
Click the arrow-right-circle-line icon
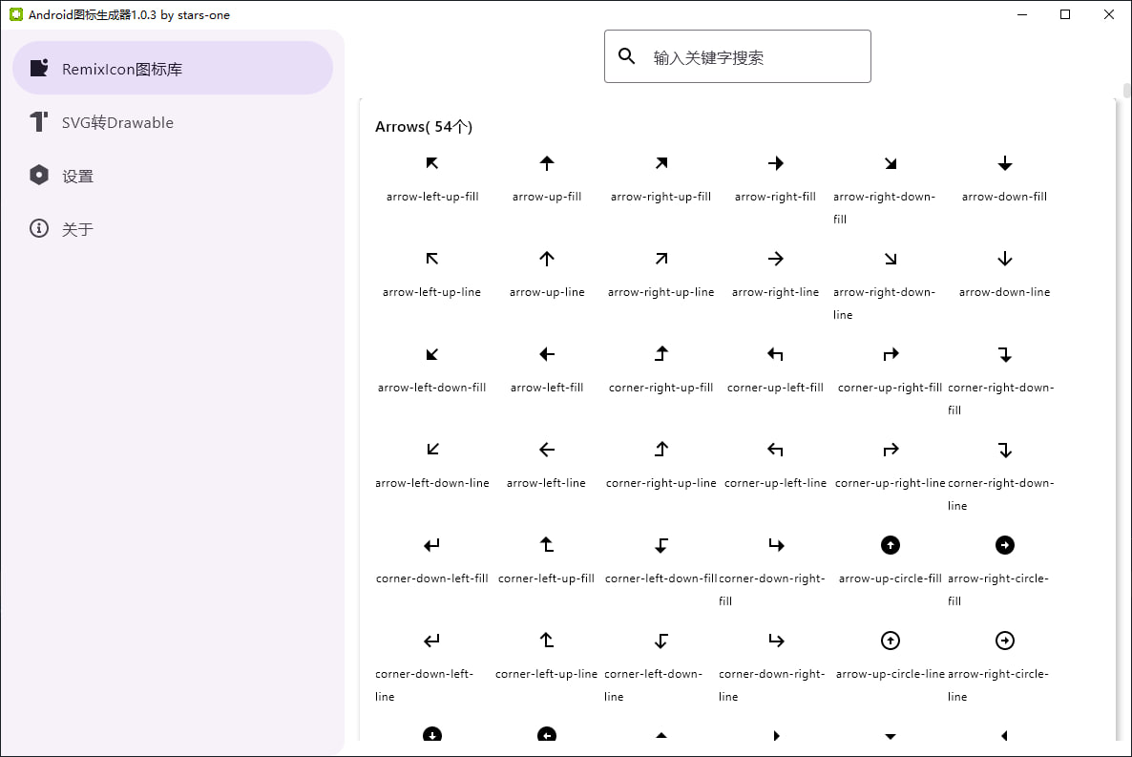[x=1004, y=641]
